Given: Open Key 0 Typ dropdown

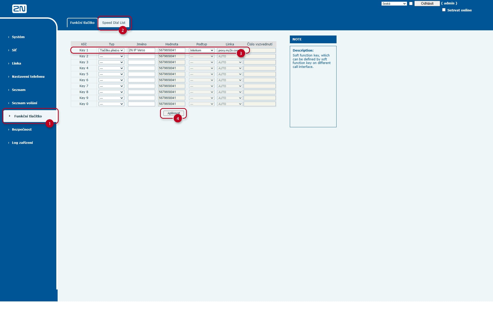Looking at the screenshot, I should coord(111,104).
